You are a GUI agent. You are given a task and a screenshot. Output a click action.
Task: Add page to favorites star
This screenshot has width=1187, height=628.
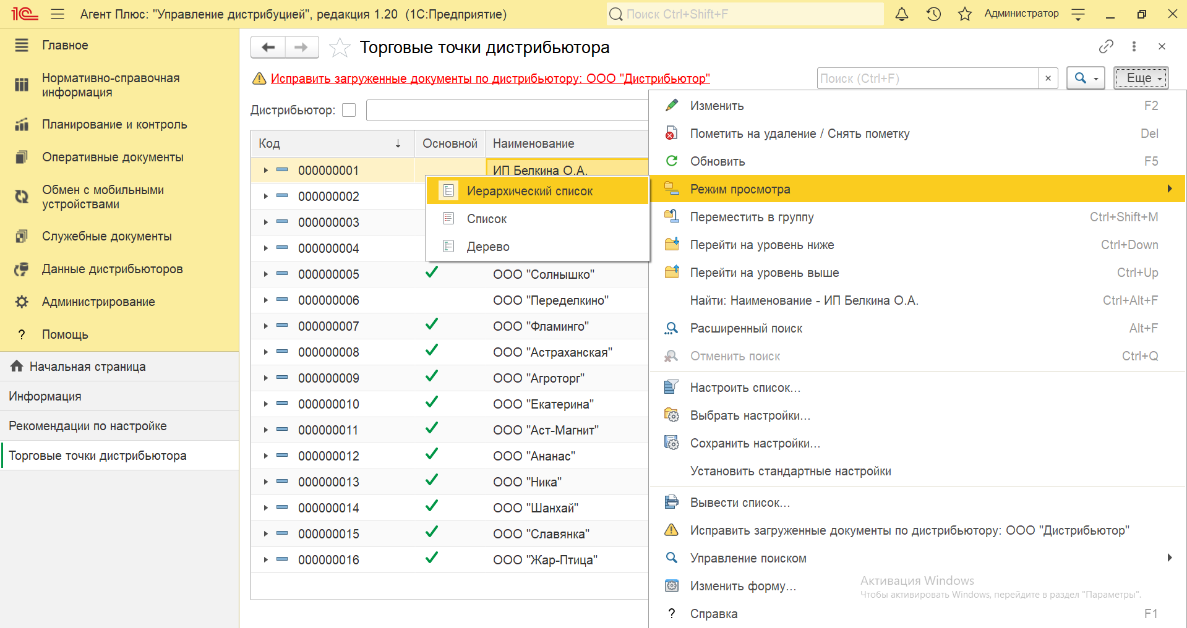coord(340,48)
